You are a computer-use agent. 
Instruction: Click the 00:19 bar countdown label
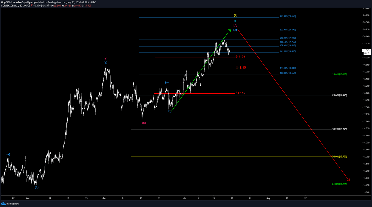pos(366,54)
